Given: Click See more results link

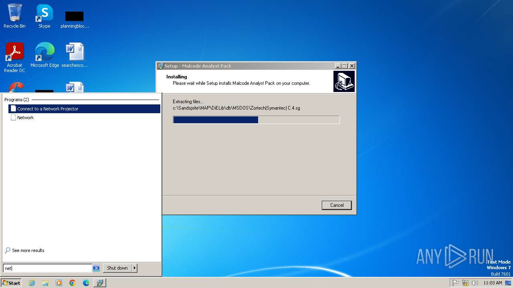Looking at the screenshot, I should (24, 250).
